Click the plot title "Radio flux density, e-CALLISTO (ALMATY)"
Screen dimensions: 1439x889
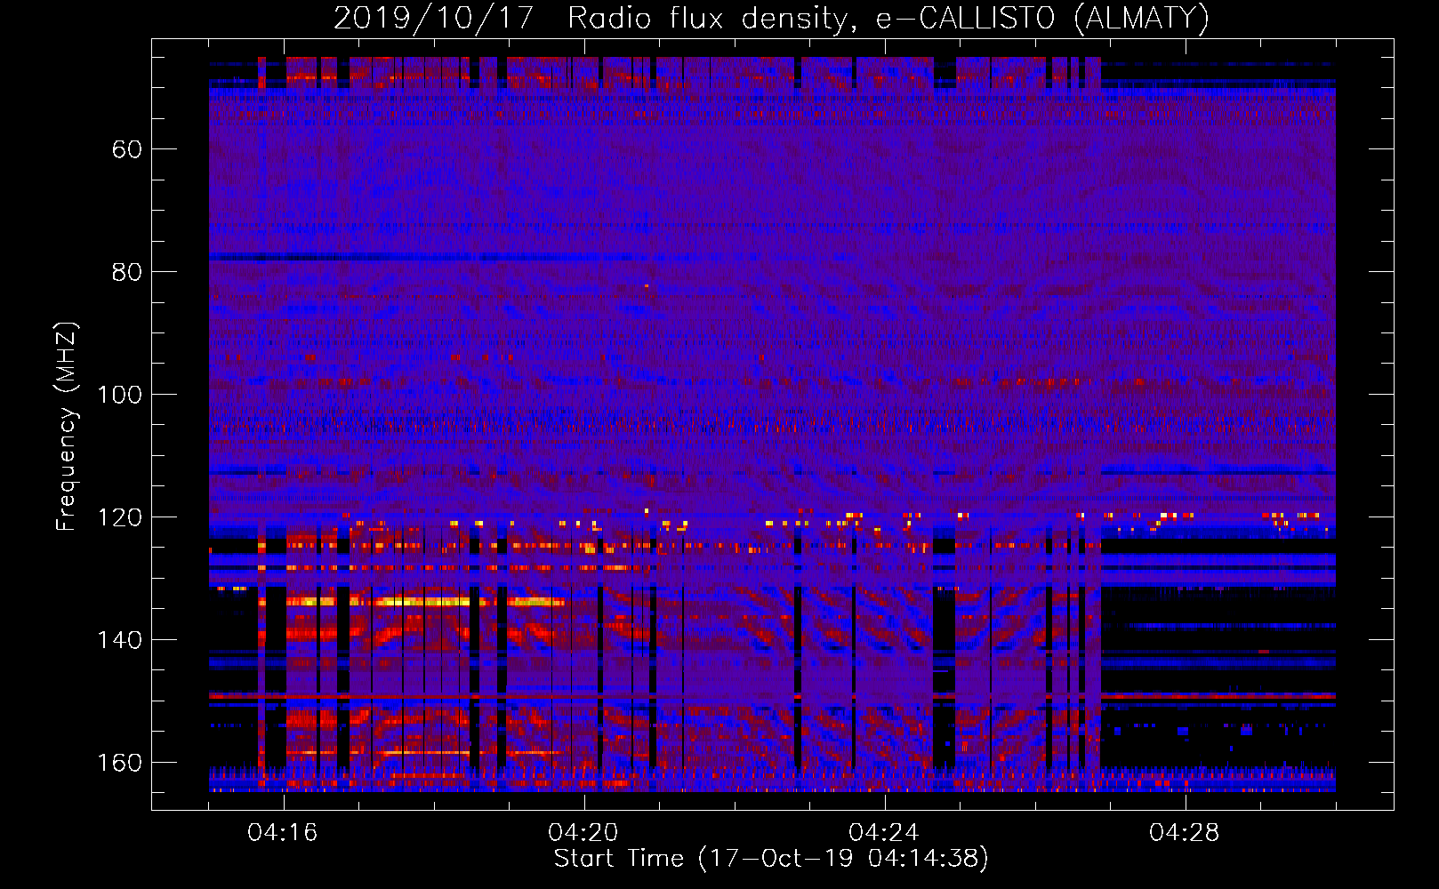[888, 18]
